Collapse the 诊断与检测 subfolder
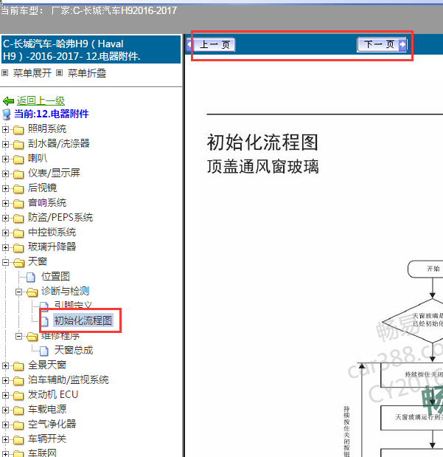Image resolution: width=443 pixels, height=457 pixels. (18, 292)
